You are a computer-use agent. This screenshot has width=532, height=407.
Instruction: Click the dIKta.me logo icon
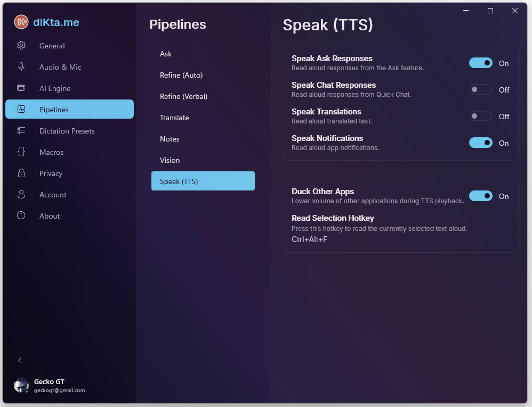tap(21, 22)
